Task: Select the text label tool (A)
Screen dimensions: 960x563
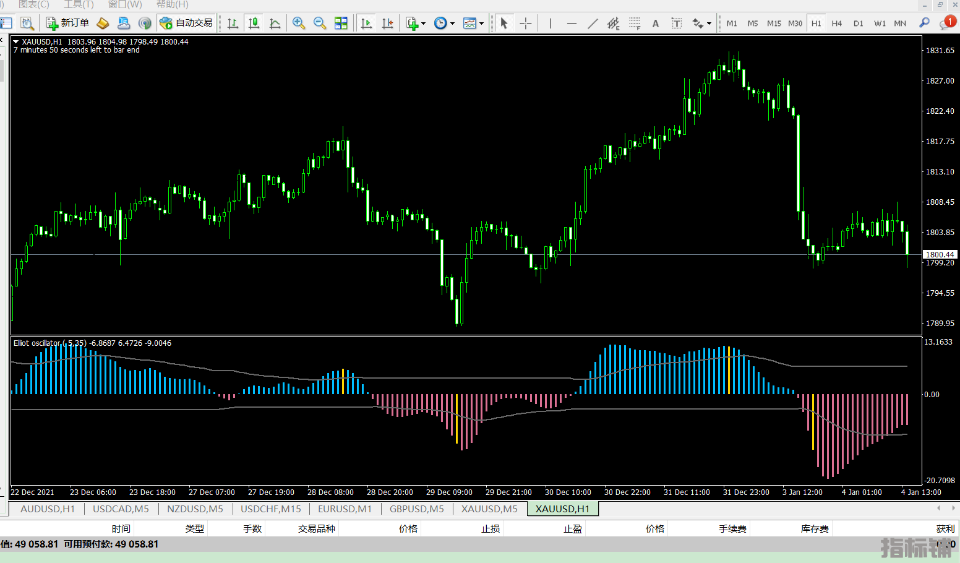Action: [x=656, y=24]
